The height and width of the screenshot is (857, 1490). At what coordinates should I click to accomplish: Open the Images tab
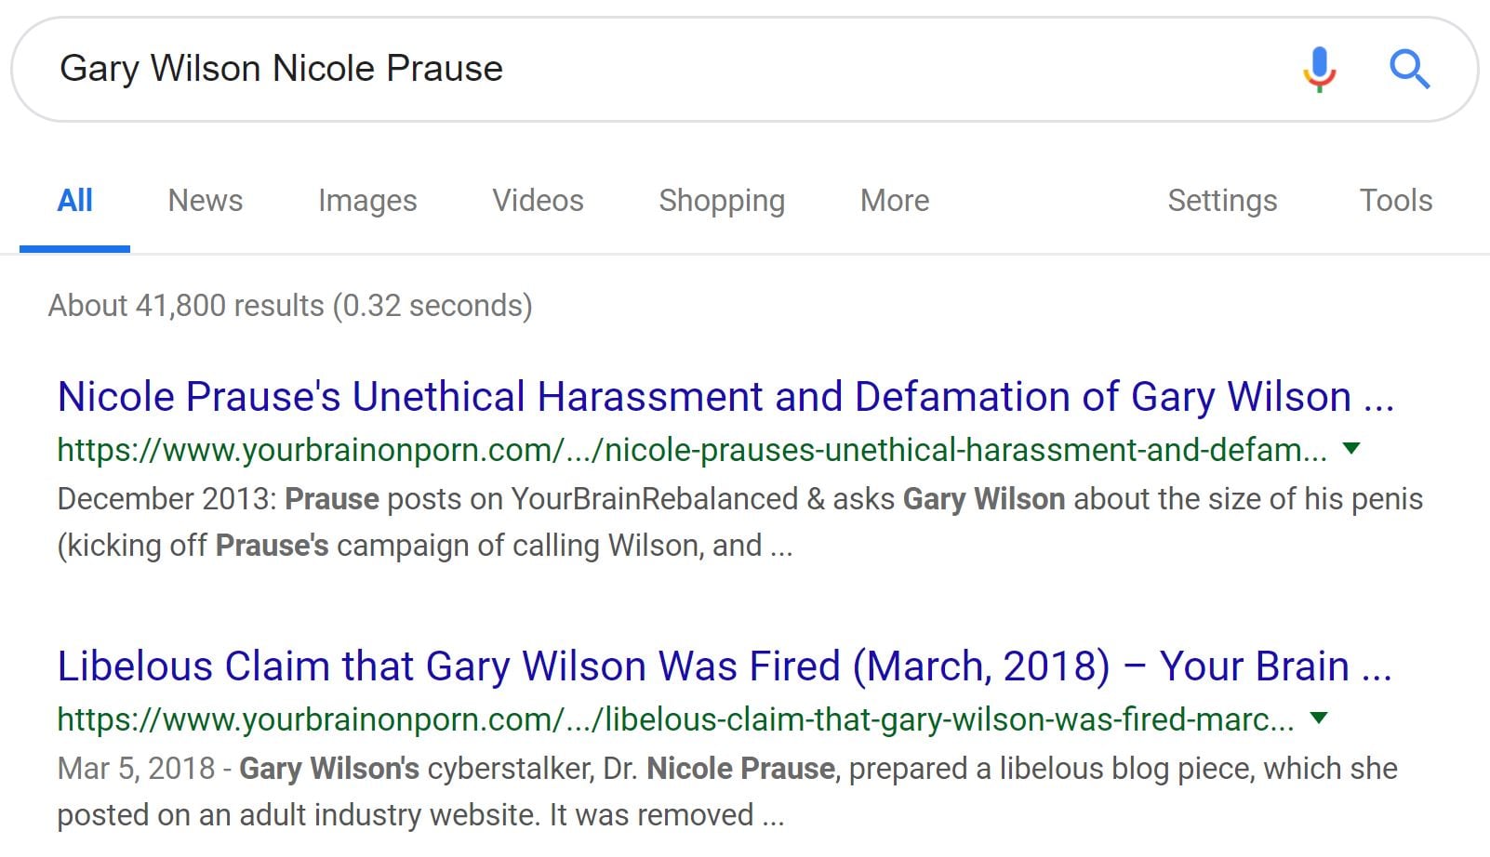367,201
